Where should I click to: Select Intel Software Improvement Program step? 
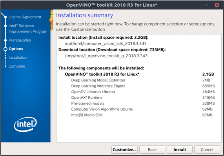coord(28,29)
